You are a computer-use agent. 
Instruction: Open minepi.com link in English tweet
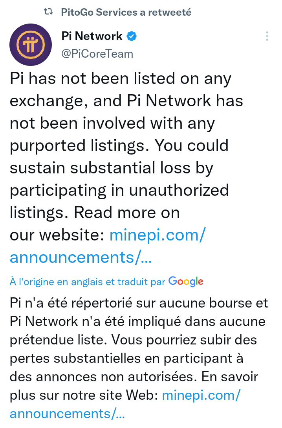tap(157, 235)
